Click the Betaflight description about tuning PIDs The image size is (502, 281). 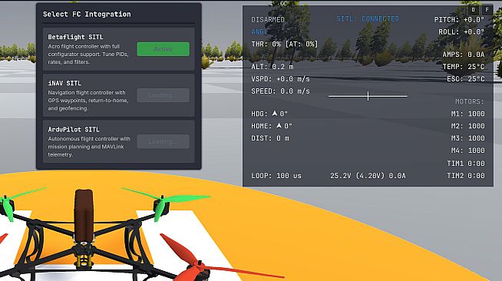tap(88, 54)
